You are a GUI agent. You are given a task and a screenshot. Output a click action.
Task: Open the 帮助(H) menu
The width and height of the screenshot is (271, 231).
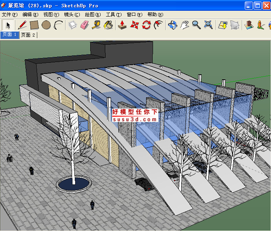(155, 15)
